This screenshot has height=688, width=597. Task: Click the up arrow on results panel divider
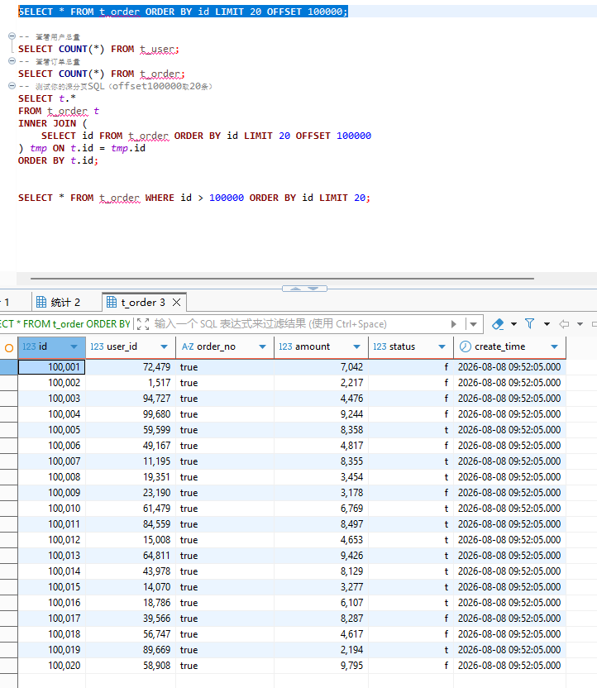point(296,289)
